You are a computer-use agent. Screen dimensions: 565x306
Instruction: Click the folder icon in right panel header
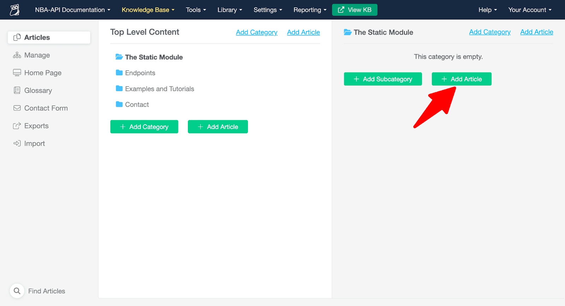coord(348,32)
